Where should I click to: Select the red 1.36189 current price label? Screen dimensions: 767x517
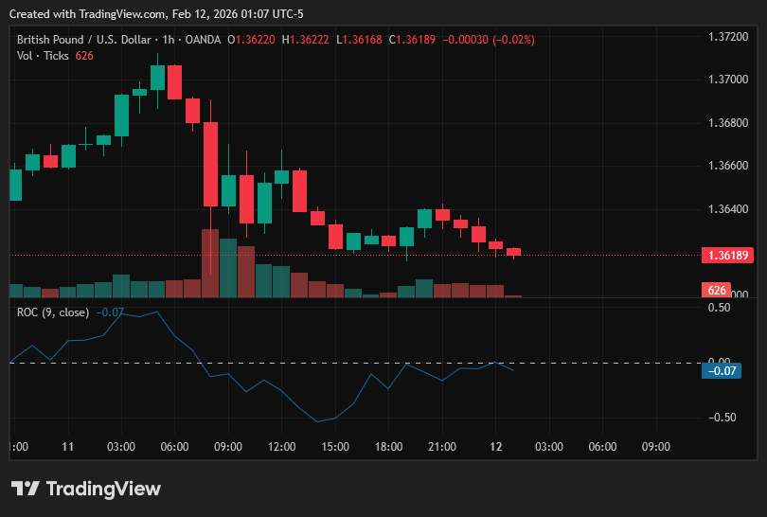coord(727,255)
